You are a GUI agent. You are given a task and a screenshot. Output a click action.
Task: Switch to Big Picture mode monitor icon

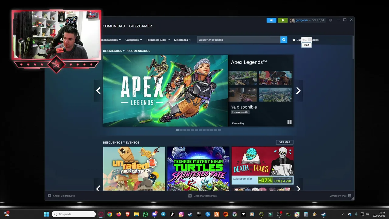tap(330, 20)
